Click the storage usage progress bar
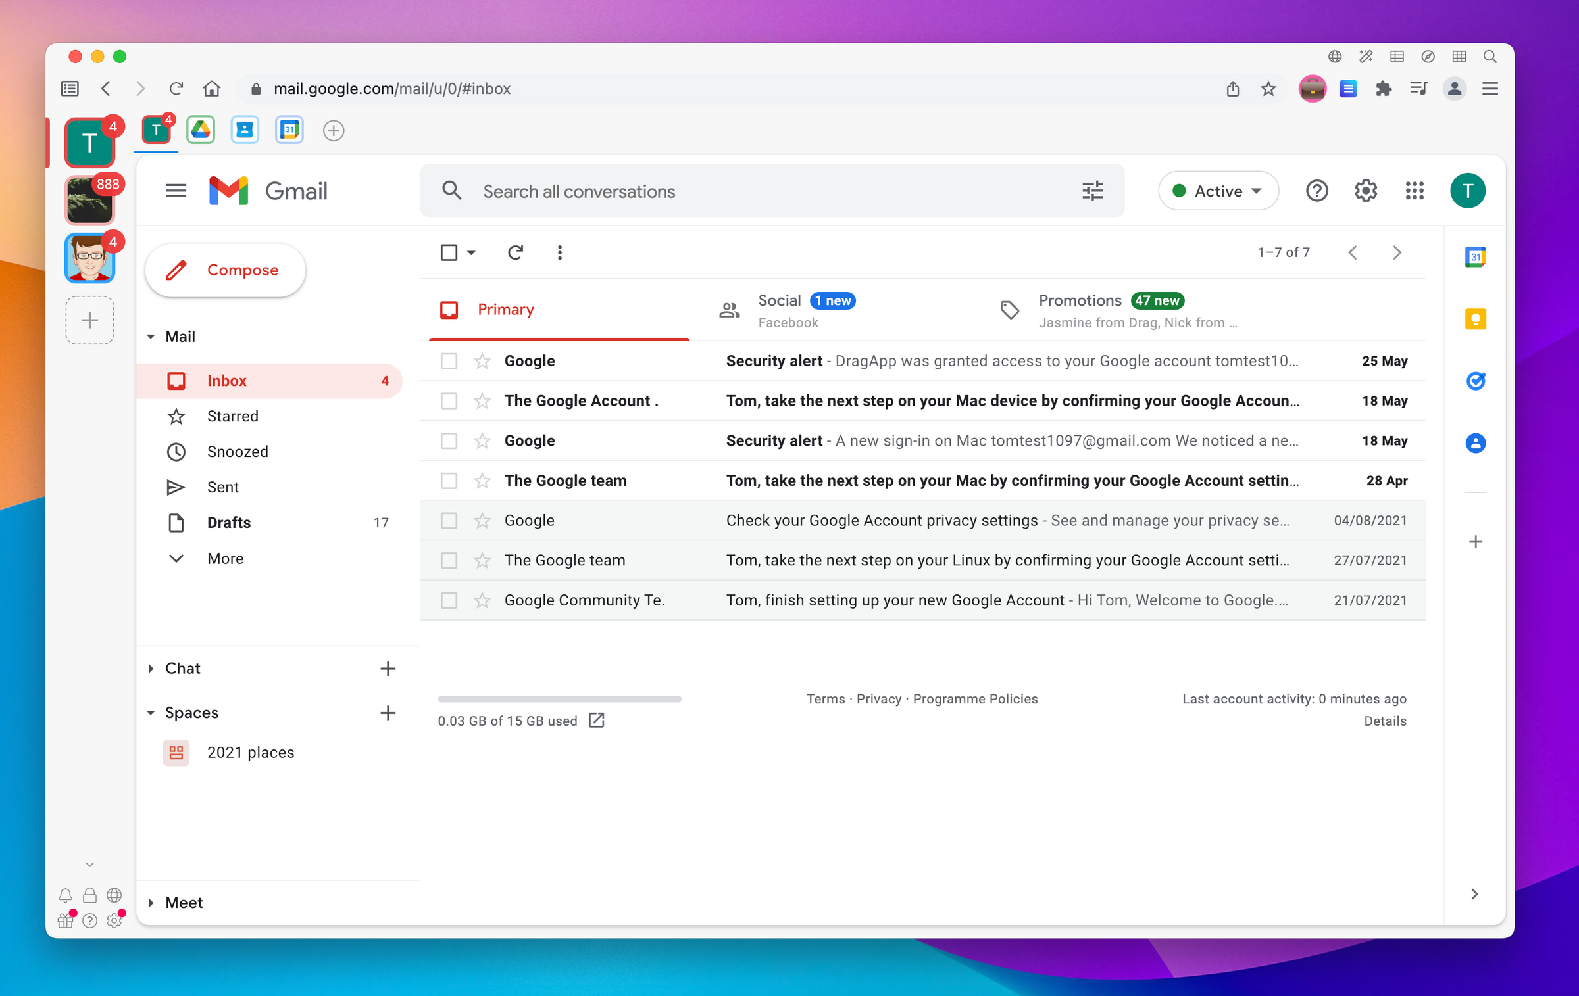This screenshot has height=996, width=1579. click(x=559, y=699)
